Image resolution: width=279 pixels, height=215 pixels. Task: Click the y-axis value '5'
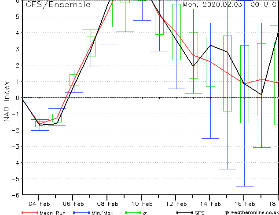pyautogui.click(x=17, y=17)
